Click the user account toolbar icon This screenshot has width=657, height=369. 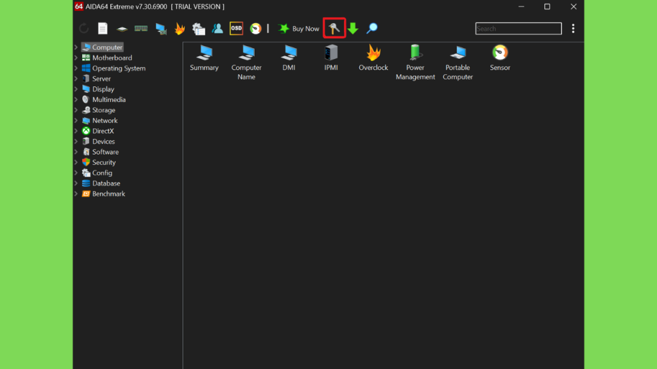(218, 28)
